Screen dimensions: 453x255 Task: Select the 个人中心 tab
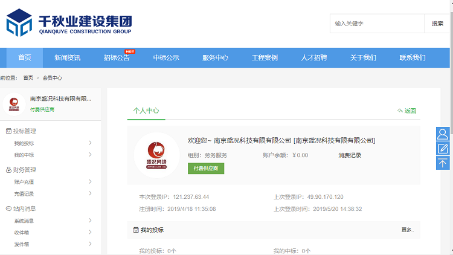(146, 111)
